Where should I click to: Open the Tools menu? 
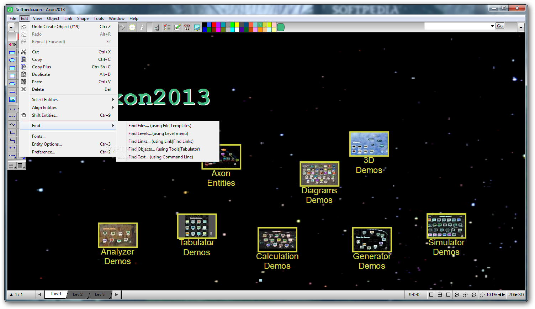point(99,19)
